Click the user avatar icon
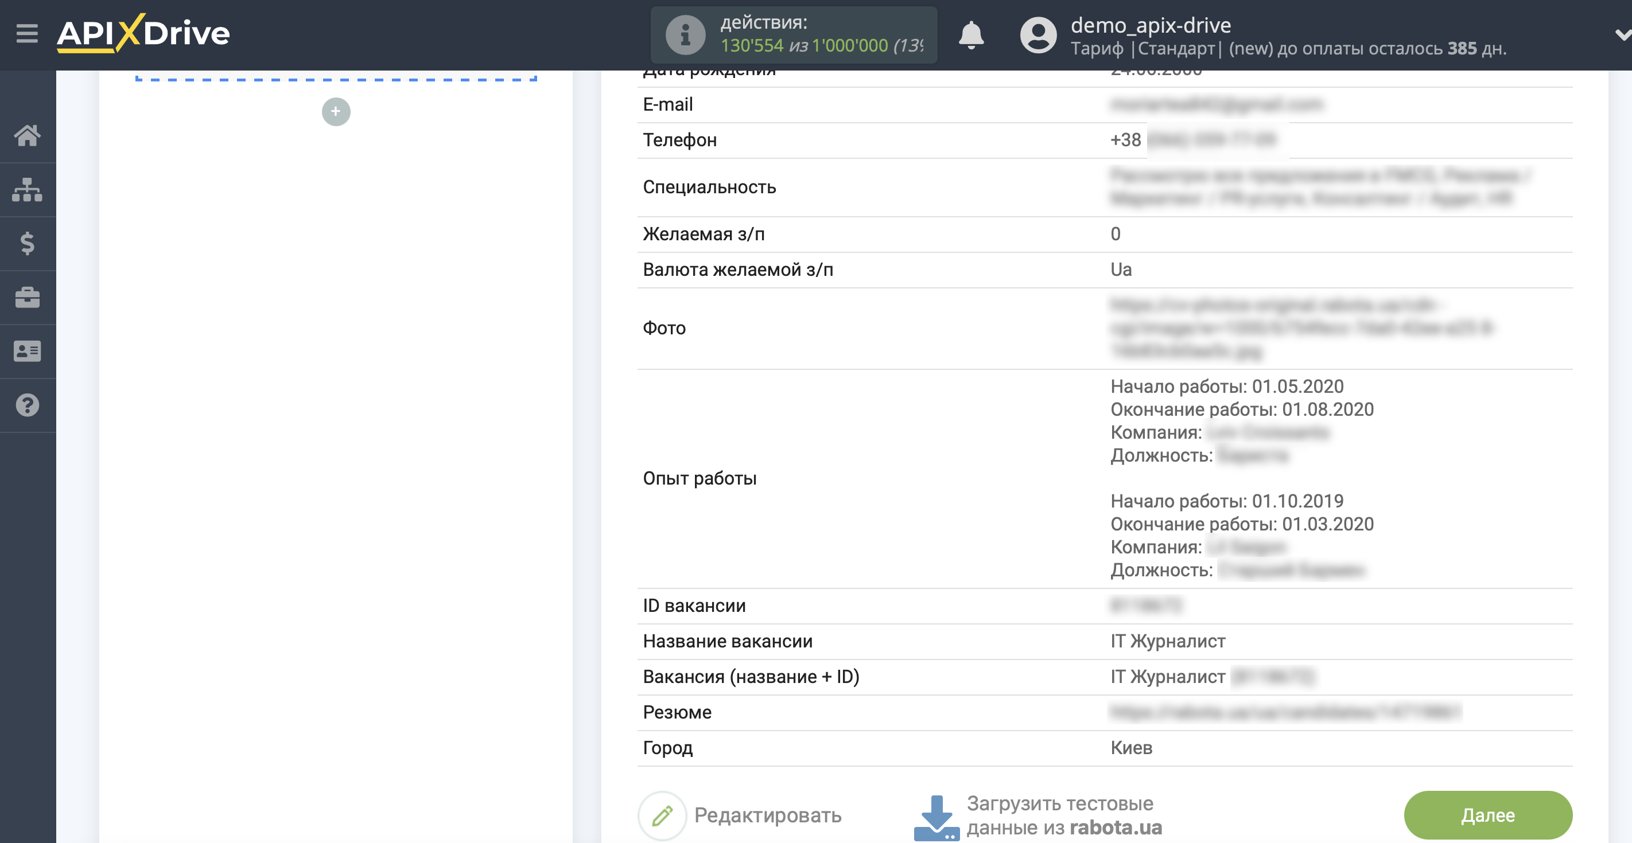Screen dimensions: 1632x843 (x=1038, y=35)
